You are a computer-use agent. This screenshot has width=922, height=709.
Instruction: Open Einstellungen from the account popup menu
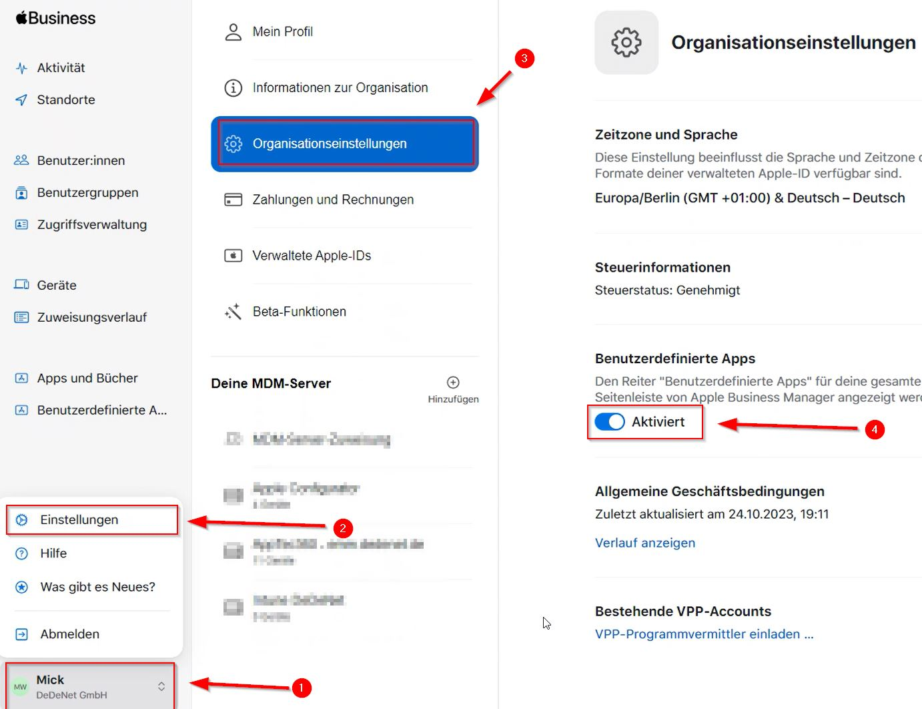coord(79,520)
